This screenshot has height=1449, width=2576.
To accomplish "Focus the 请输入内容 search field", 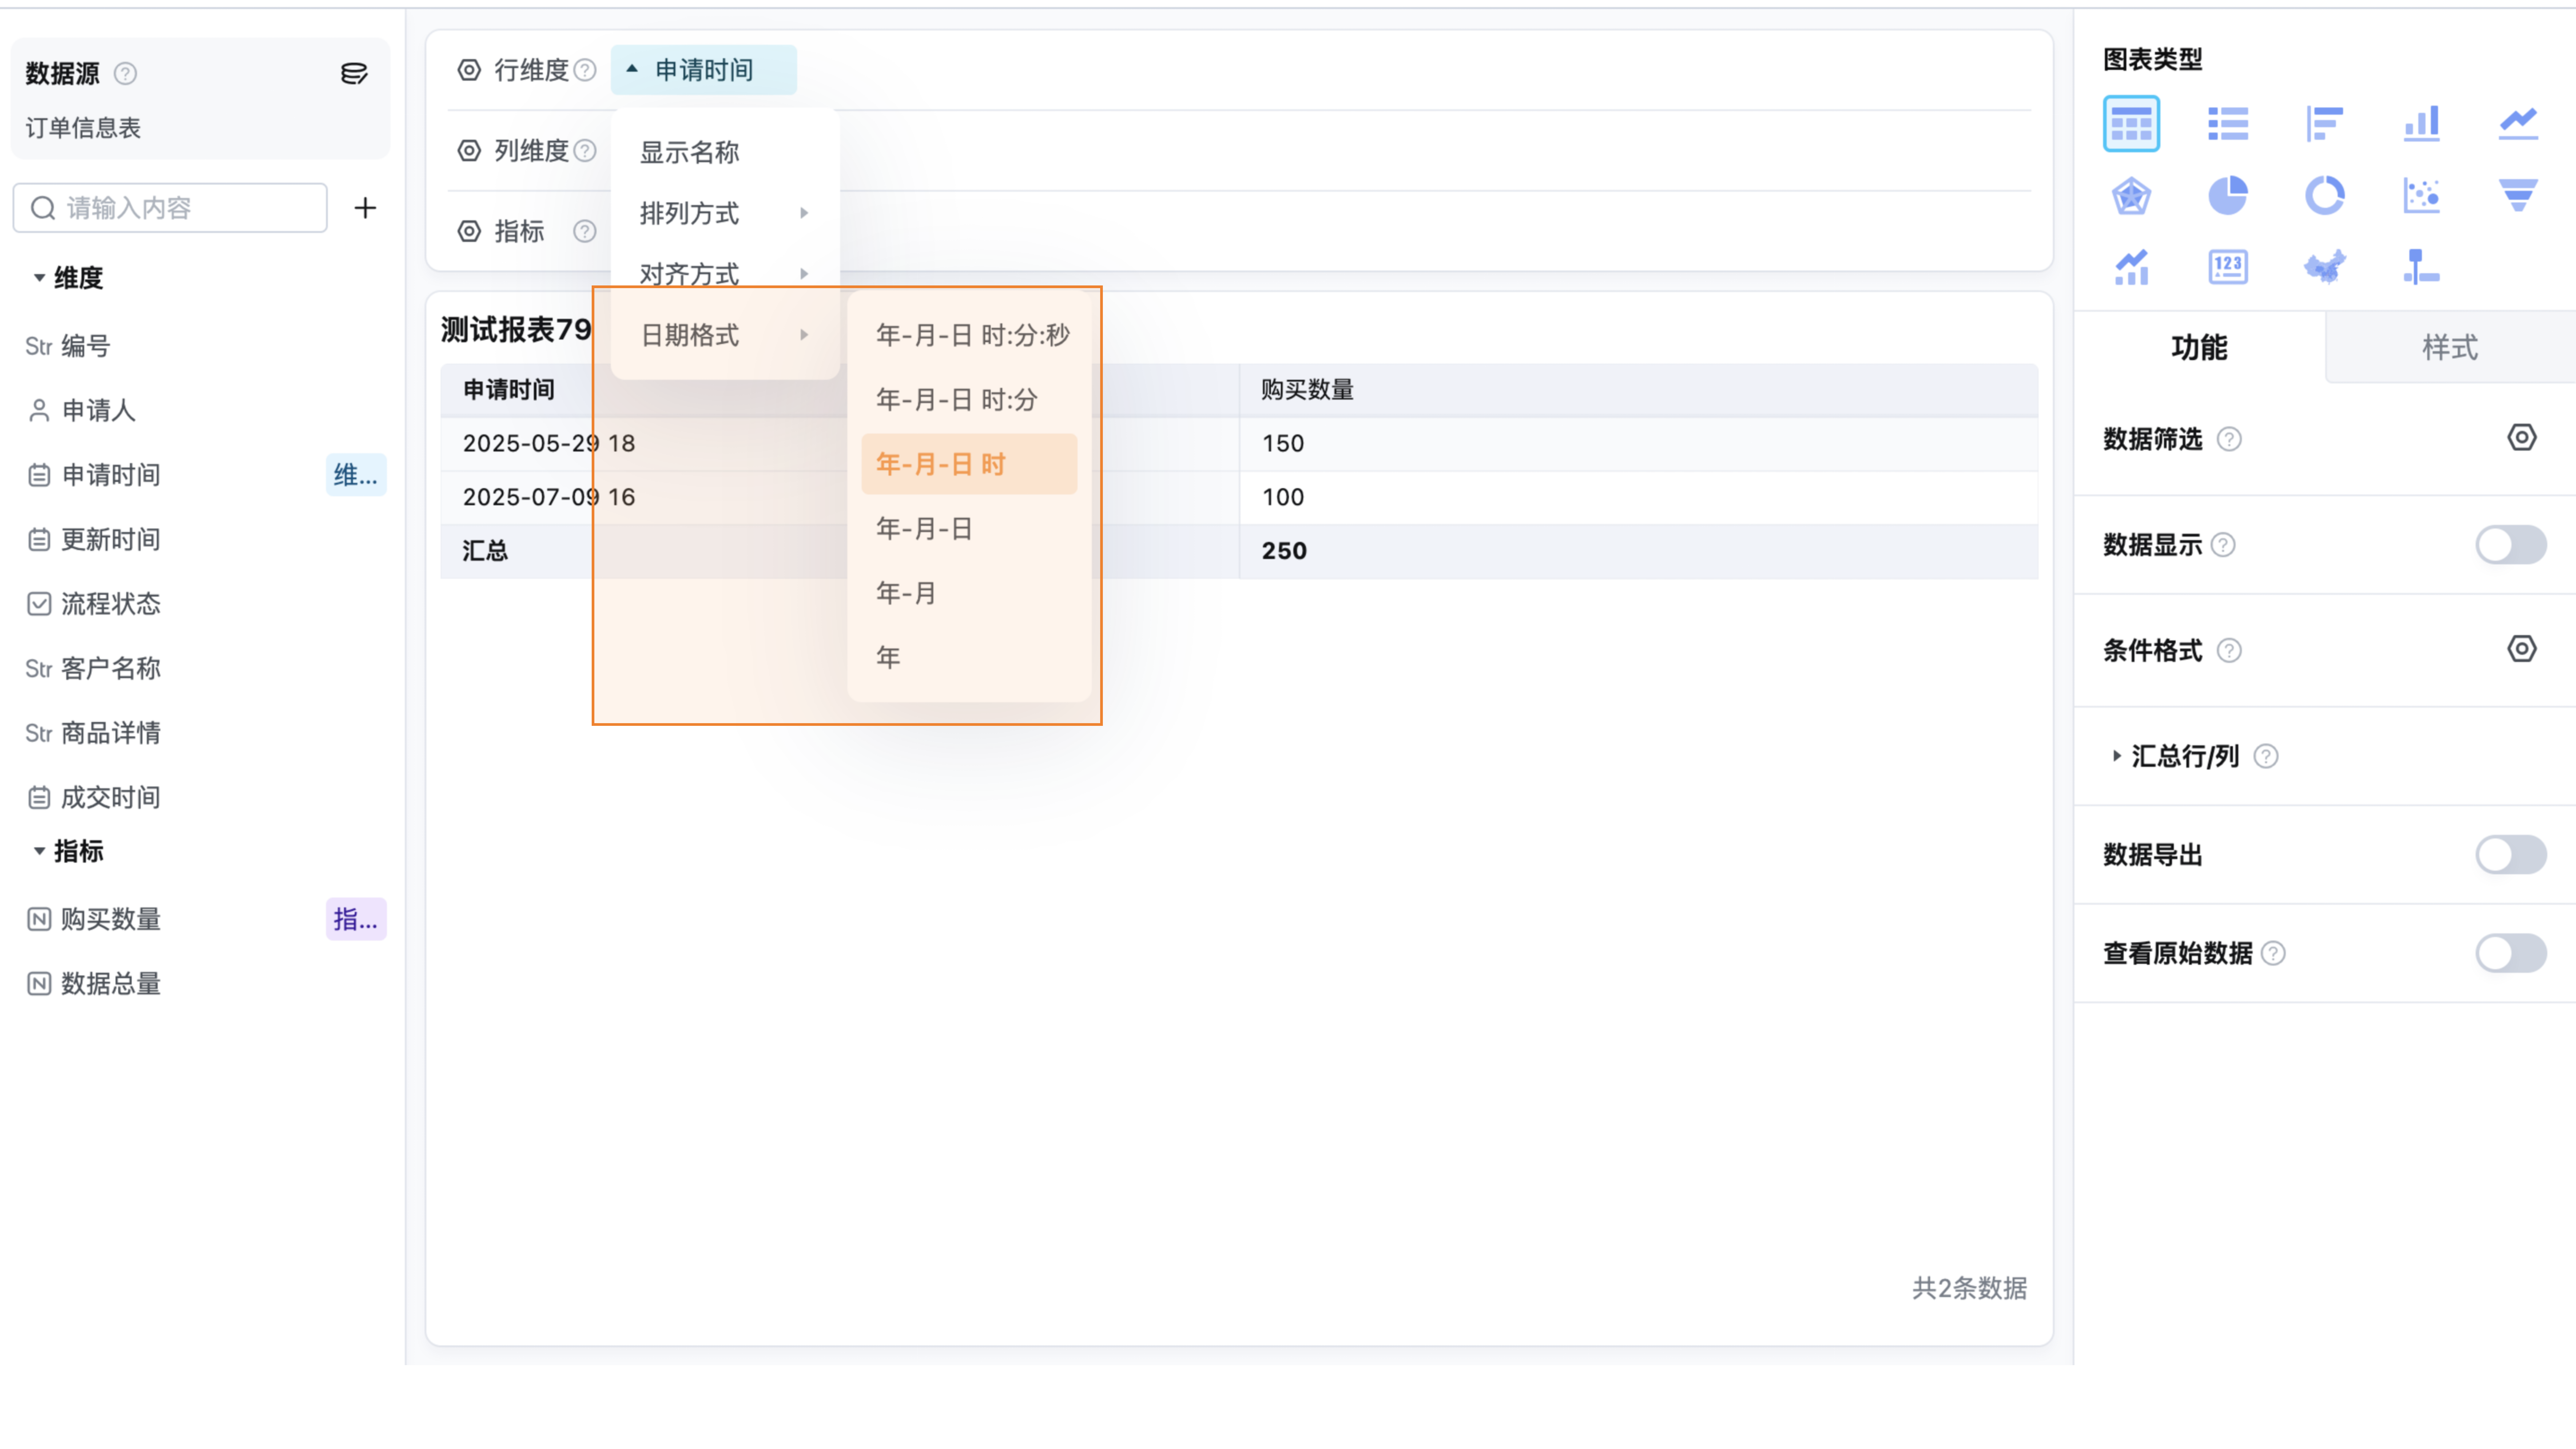I will click(170, 208).
